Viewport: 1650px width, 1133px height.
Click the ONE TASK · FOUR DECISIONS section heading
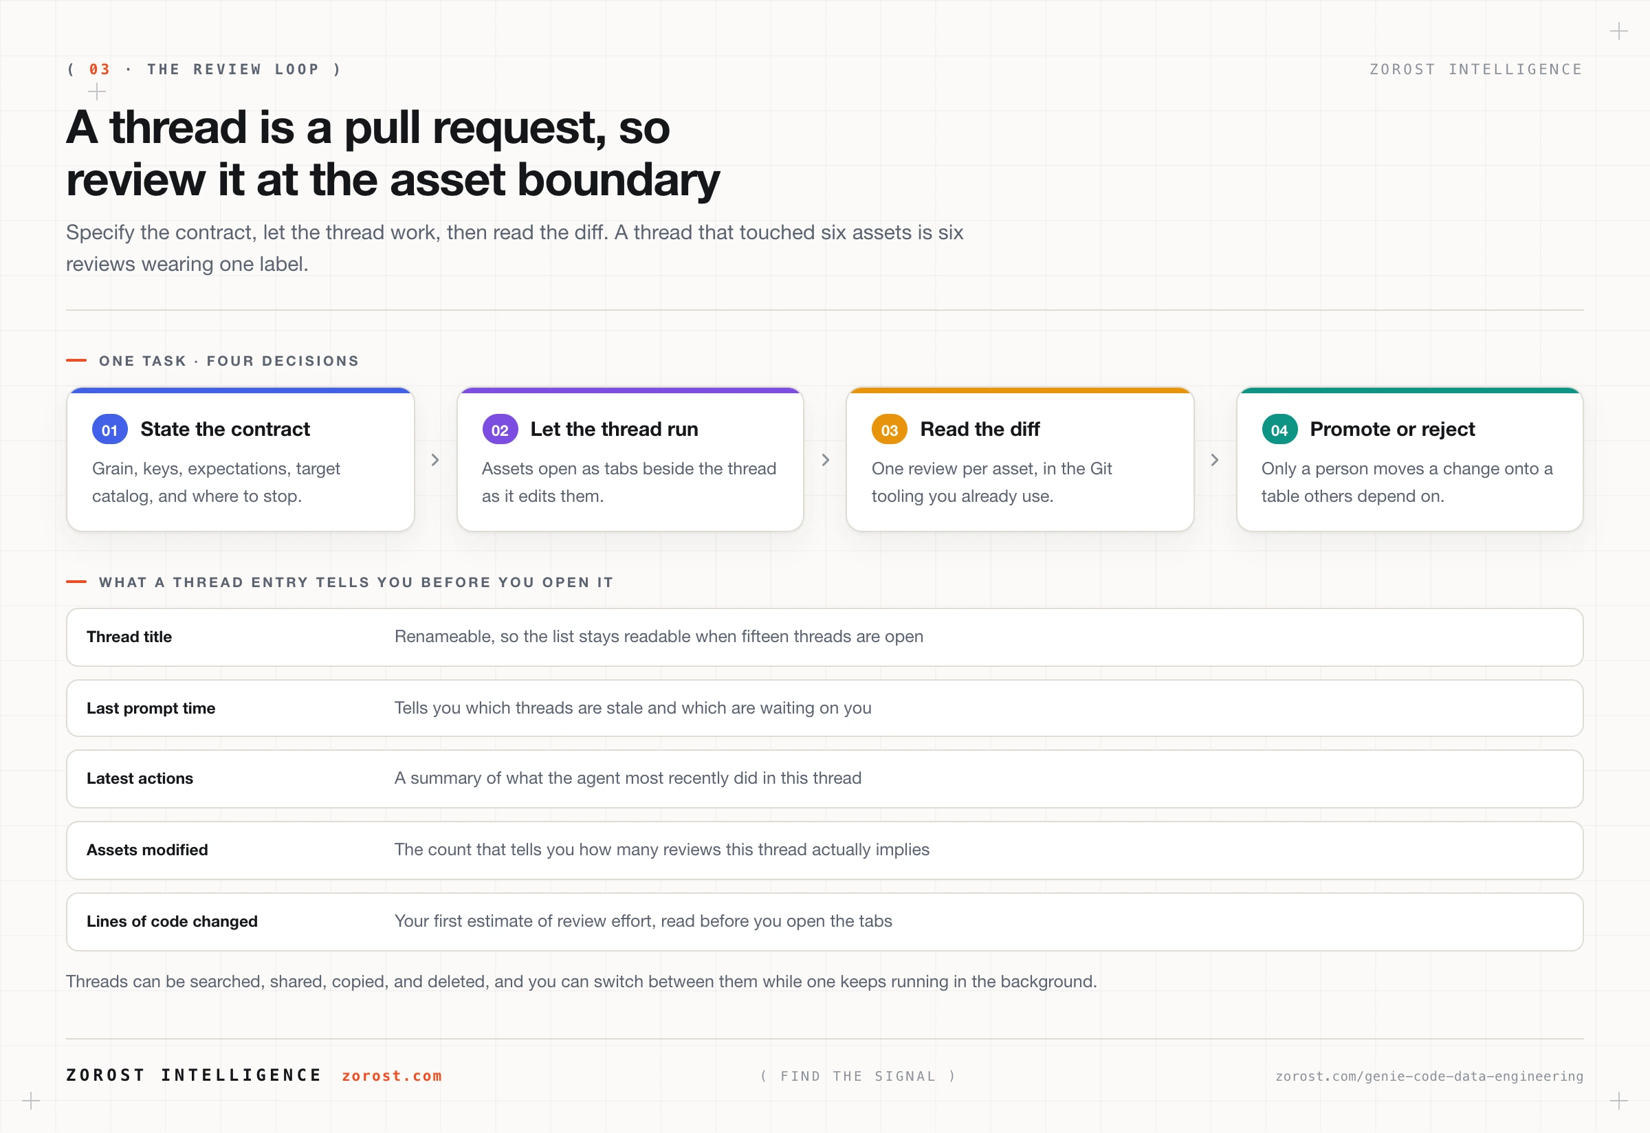click(x=229, y=362)
